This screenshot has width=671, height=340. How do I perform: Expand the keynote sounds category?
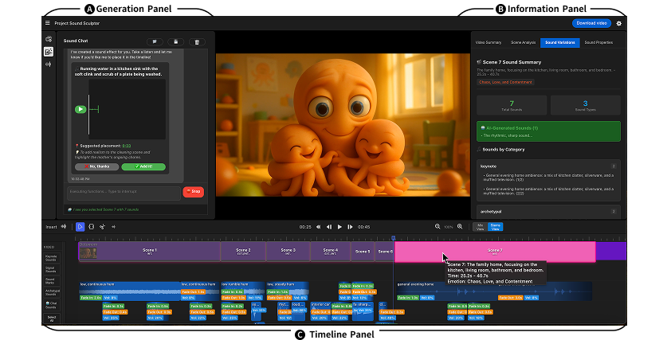tap(548, 166)
